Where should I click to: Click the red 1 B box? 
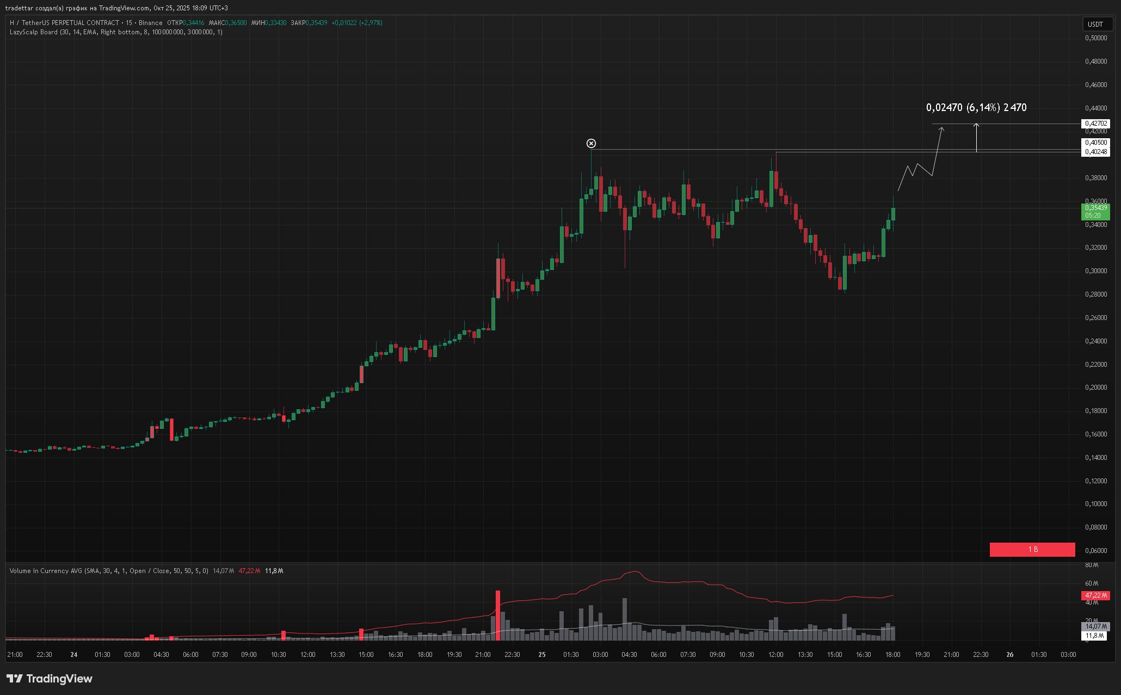click(1032, 550)
